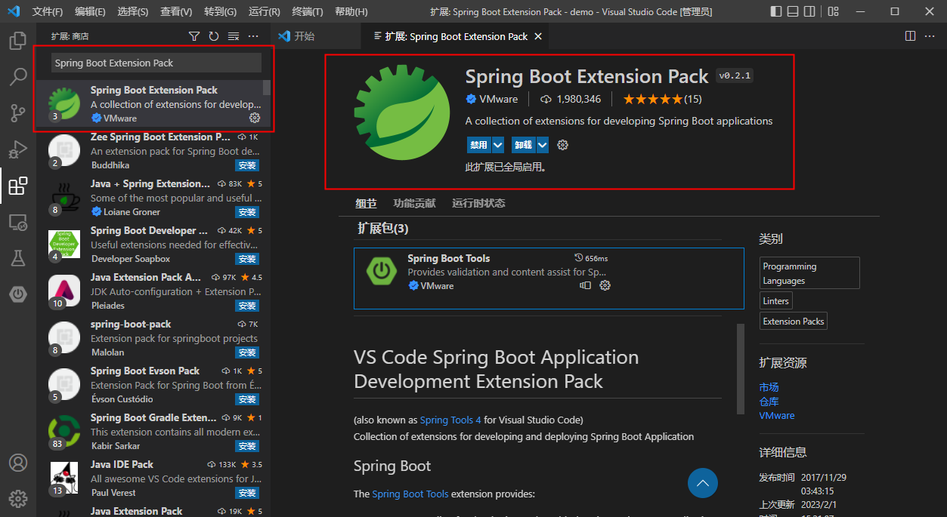Open the 查看(V) menu
Screen dimensions: 947x517
(177, 12)
